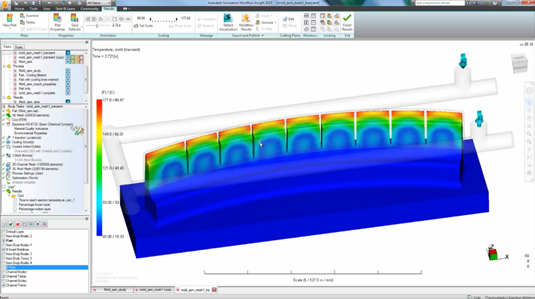Check Time to reach ejection temperature result

point(15,200)
